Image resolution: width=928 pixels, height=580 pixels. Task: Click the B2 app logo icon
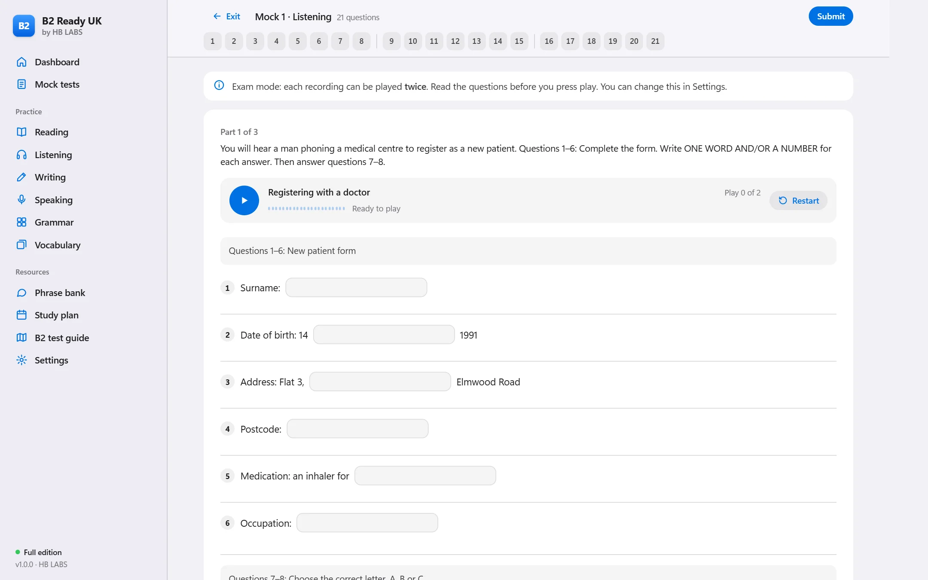[24, 26]
